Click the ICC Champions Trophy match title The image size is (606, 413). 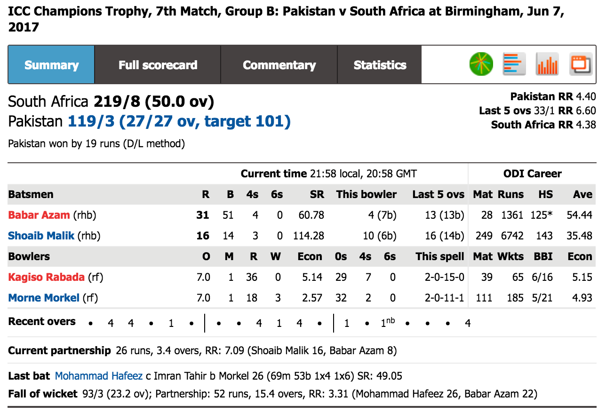pyautogui.click(x=286, y=19)
